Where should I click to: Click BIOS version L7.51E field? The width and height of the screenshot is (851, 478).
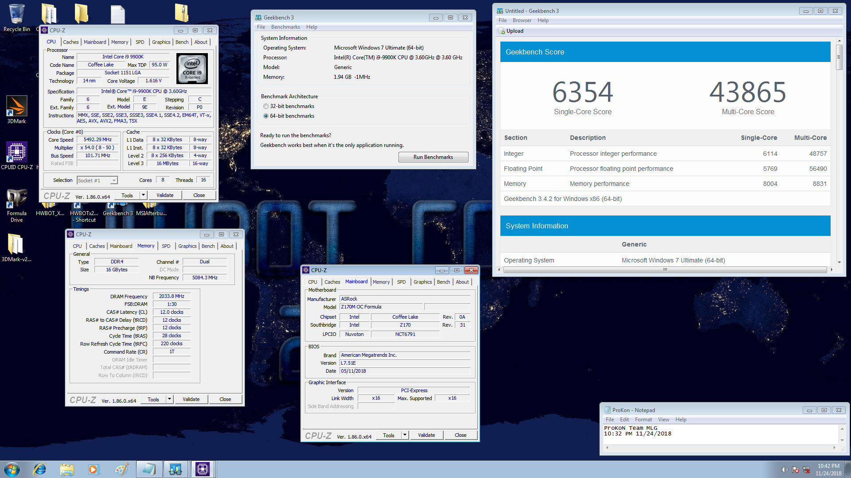(405, 363)
